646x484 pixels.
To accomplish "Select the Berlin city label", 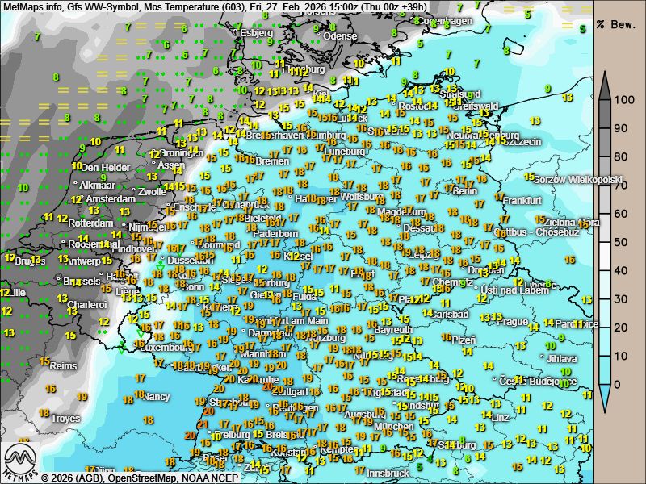I will pyautogui.click(x=465, y=191).
